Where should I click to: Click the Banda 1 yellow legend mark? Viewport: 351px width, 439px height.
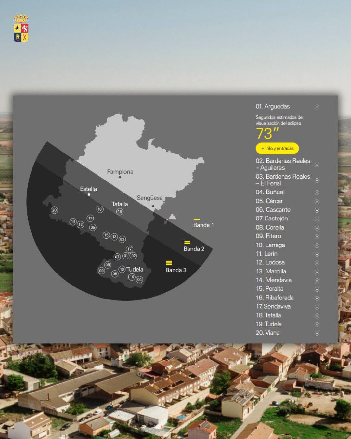(x=197, y=219)
